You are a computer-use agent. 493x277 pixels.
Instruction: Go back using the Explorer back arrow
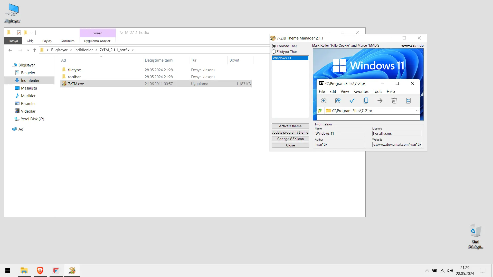coord(11,50)
